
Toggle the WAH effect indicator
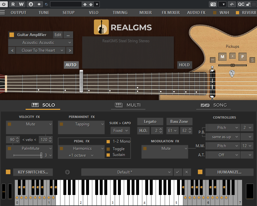pos(215,13)
